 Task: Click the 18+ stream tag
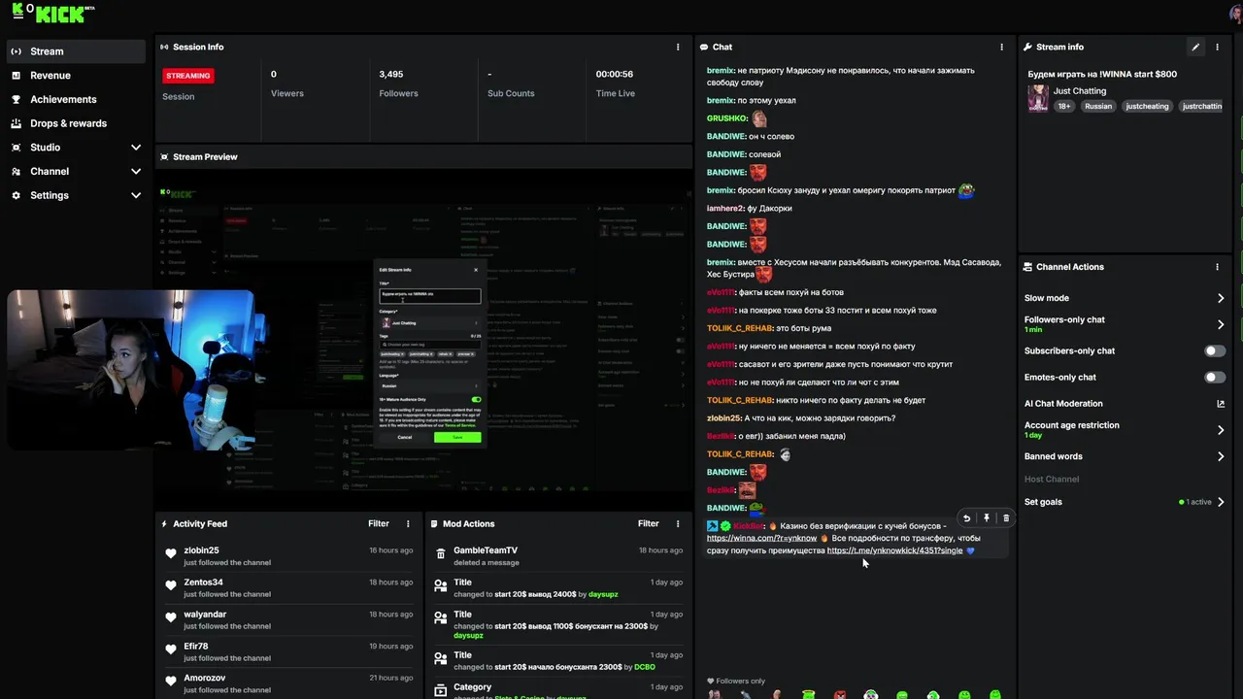[1064, 106]
